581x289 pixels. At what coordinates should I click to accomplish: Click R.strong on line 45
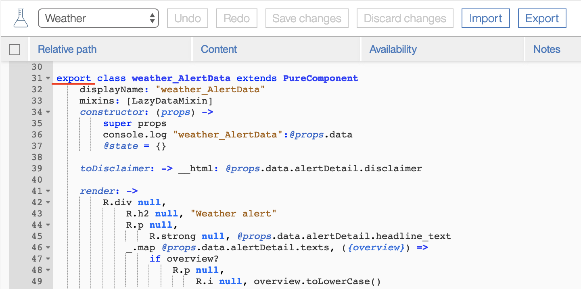pos(173,236)
